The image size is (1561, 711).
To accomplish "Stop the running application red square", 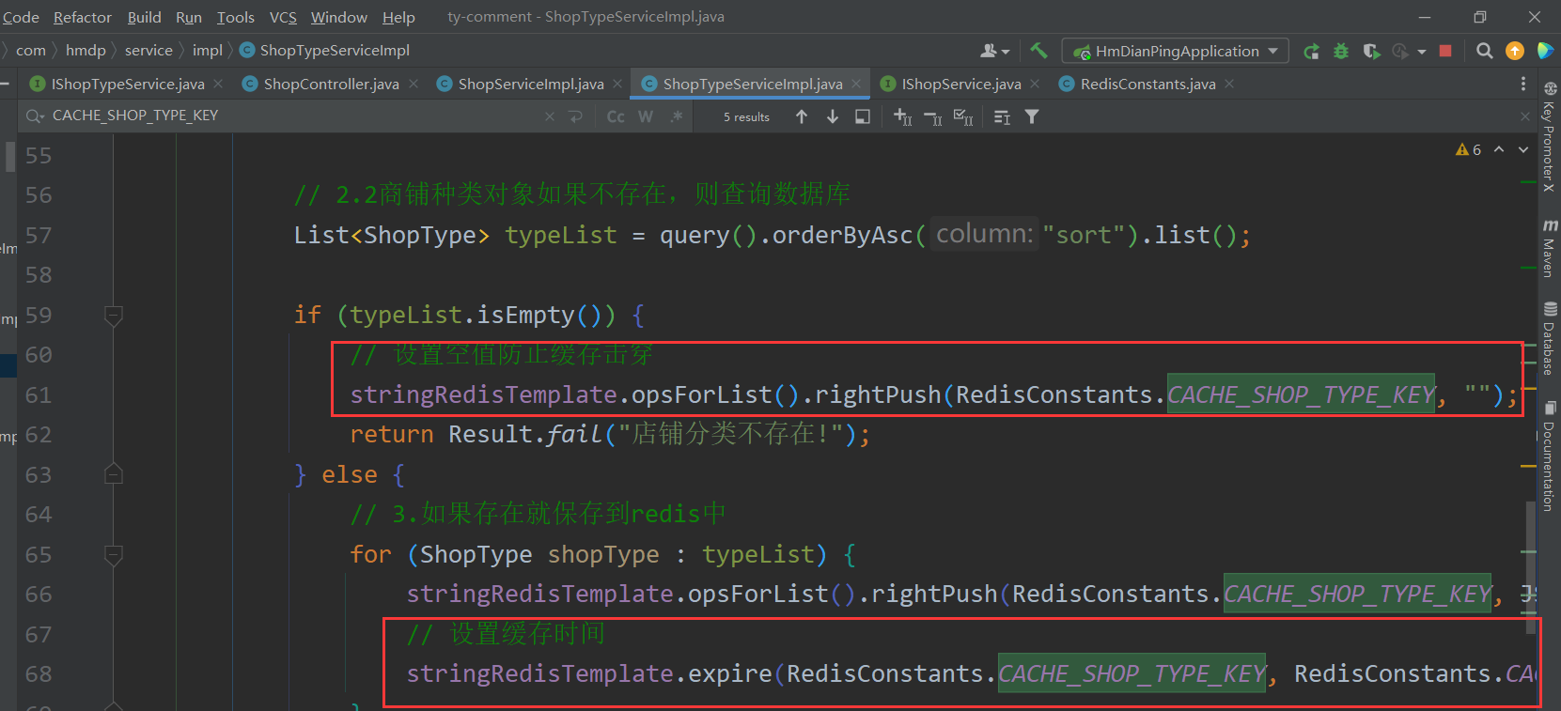I will click(1445, 51).
